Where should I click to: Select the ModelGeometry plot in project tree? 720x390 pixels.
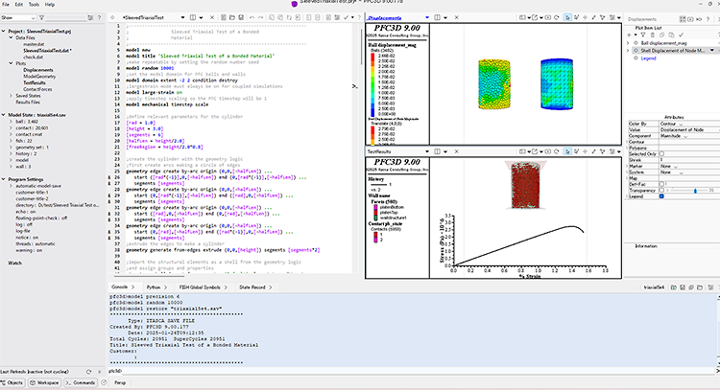[39, 77]
